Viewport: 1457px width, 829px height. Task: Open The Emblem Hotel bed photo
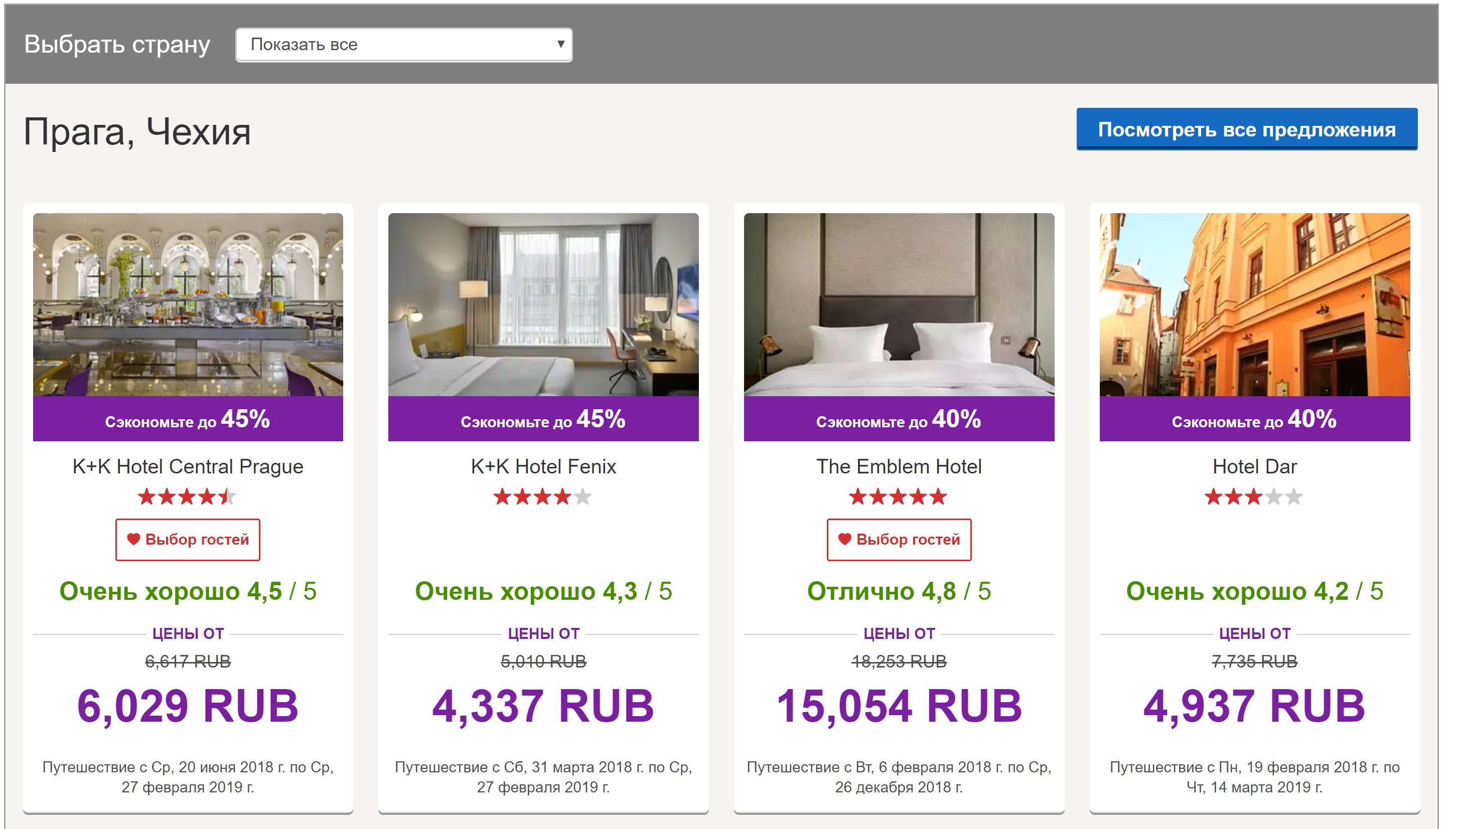click(x=898, y=304)
